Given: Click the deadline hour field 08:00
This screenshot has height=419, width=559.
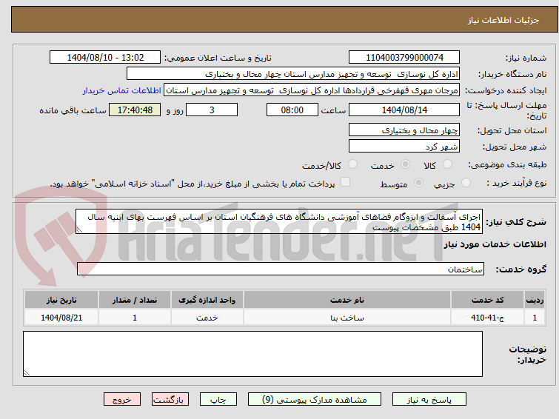Looking at the screenshot, I should tap(292, 110).
